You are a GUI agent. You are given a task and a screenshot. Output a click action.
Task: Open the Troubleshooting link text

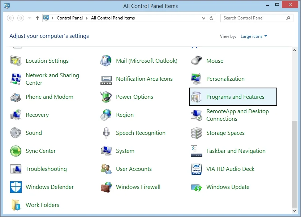pos(46,169)
